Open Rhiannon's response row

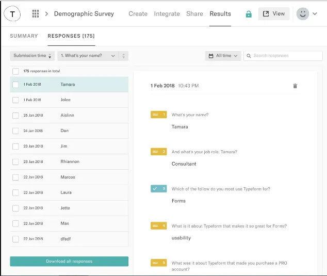click(69, 161)
